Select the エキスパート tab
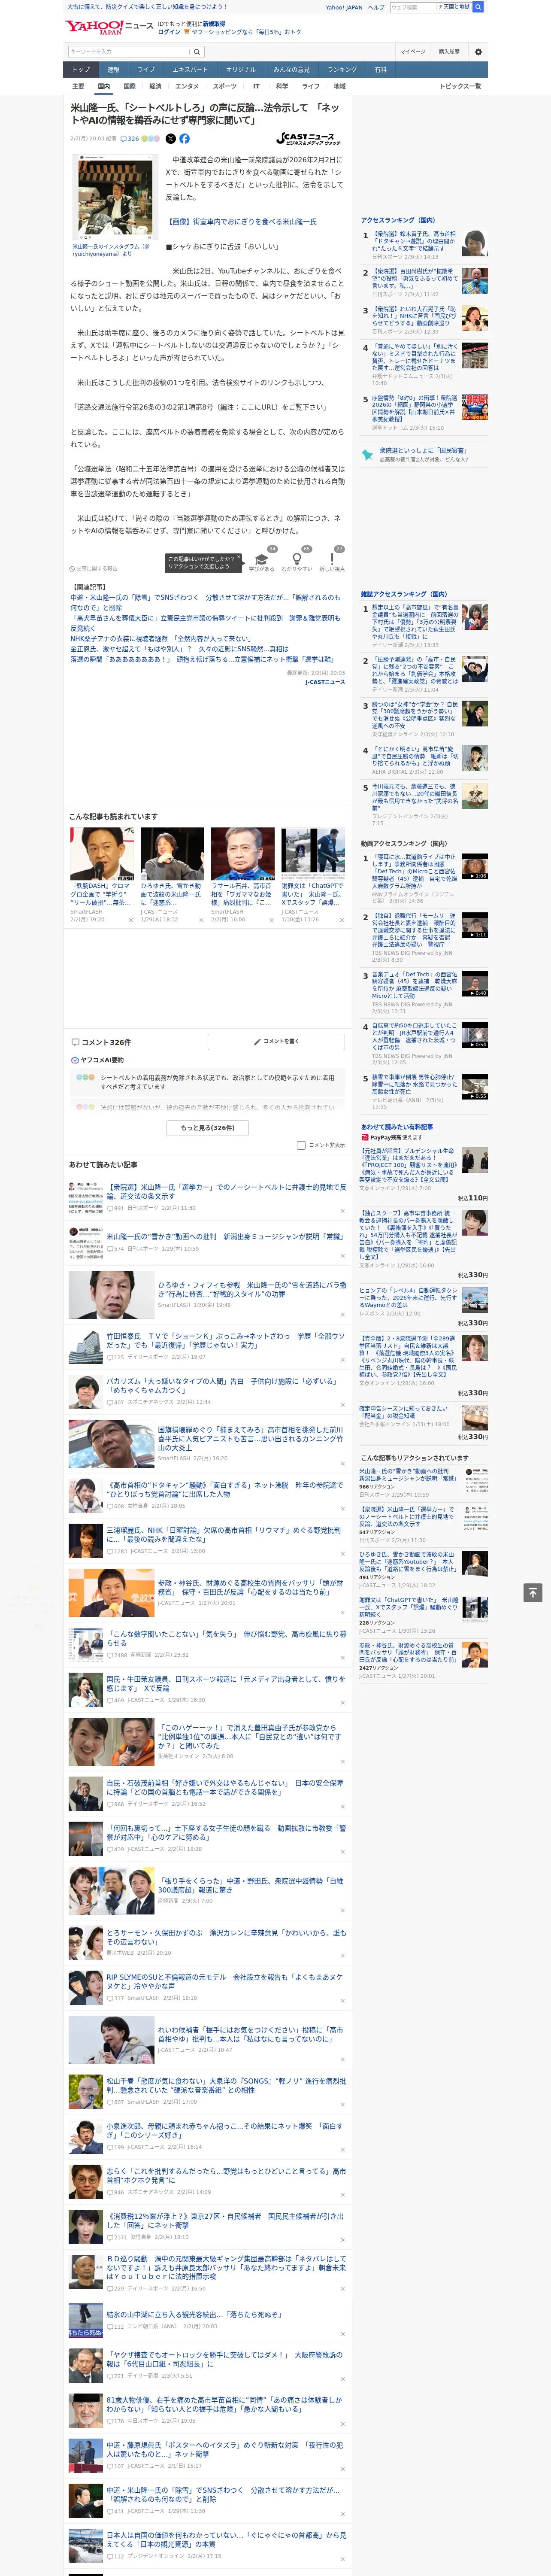The image size is (551, 2576). tap(190, 70)
